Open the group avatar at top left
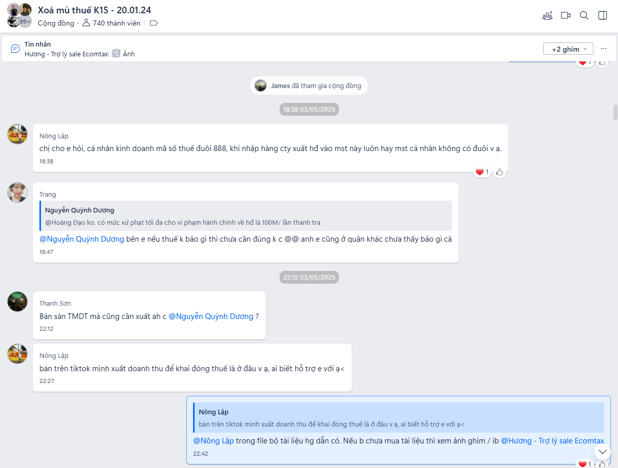 [x=19, y=15]
